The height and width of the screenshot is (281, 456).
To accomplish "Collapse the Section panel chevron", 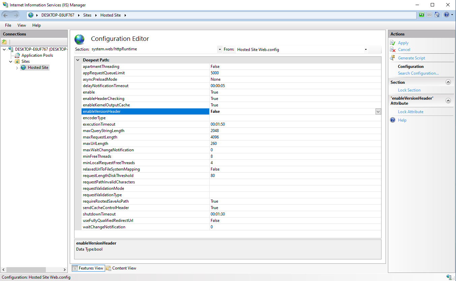I will click(x=448, y=82).
